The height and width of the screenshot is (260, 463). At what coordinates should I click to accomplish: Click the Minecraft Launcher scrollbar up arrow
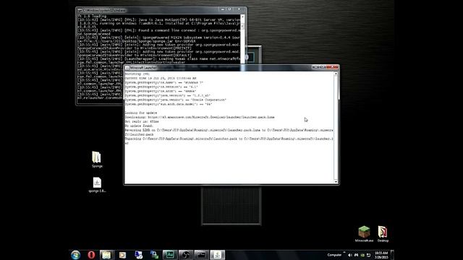pyautogui.click(x=336, y=74)
